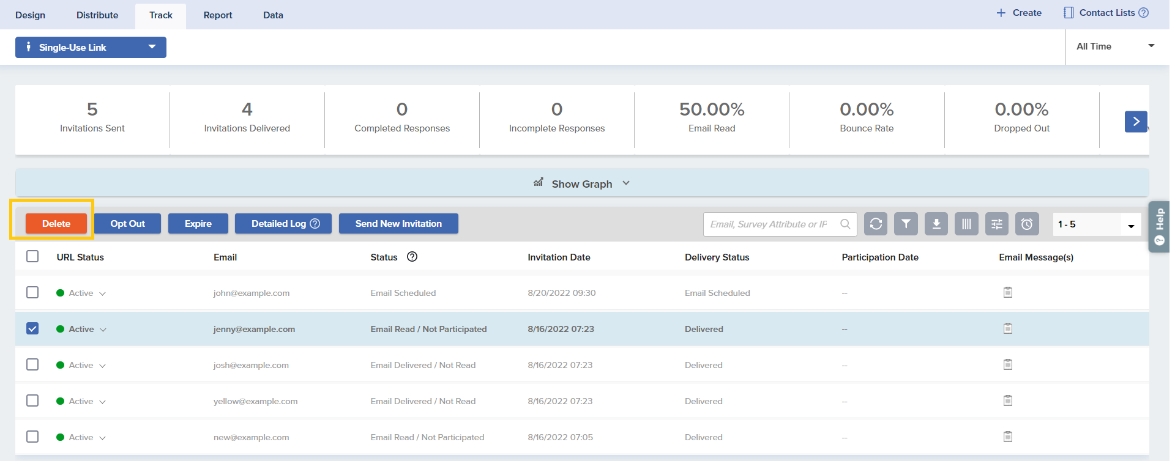Open the filter funnel icon
1175x461 pixels.
[906, 224]
